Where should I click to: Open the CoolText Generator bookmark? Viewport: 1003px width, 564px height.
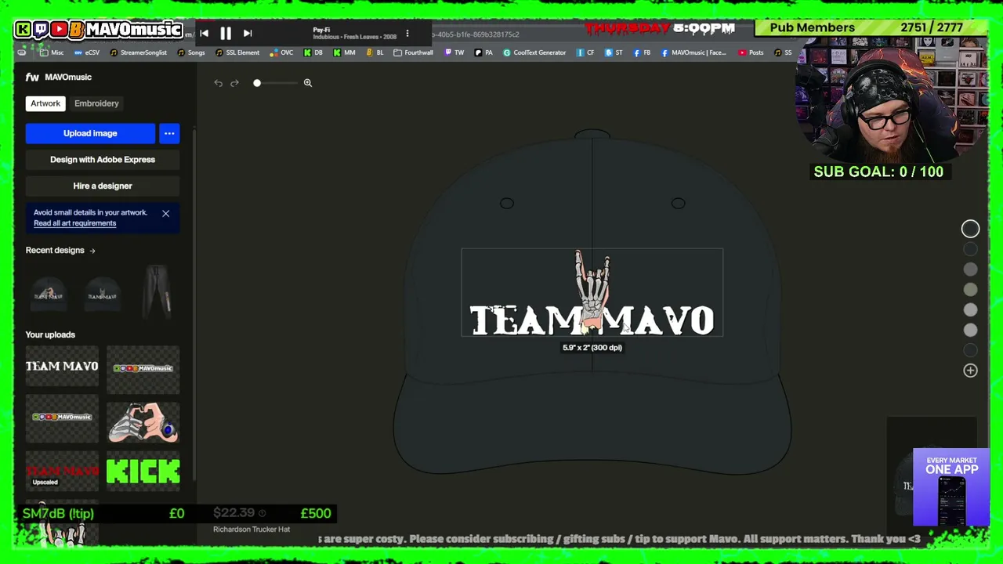click(534, 53)
